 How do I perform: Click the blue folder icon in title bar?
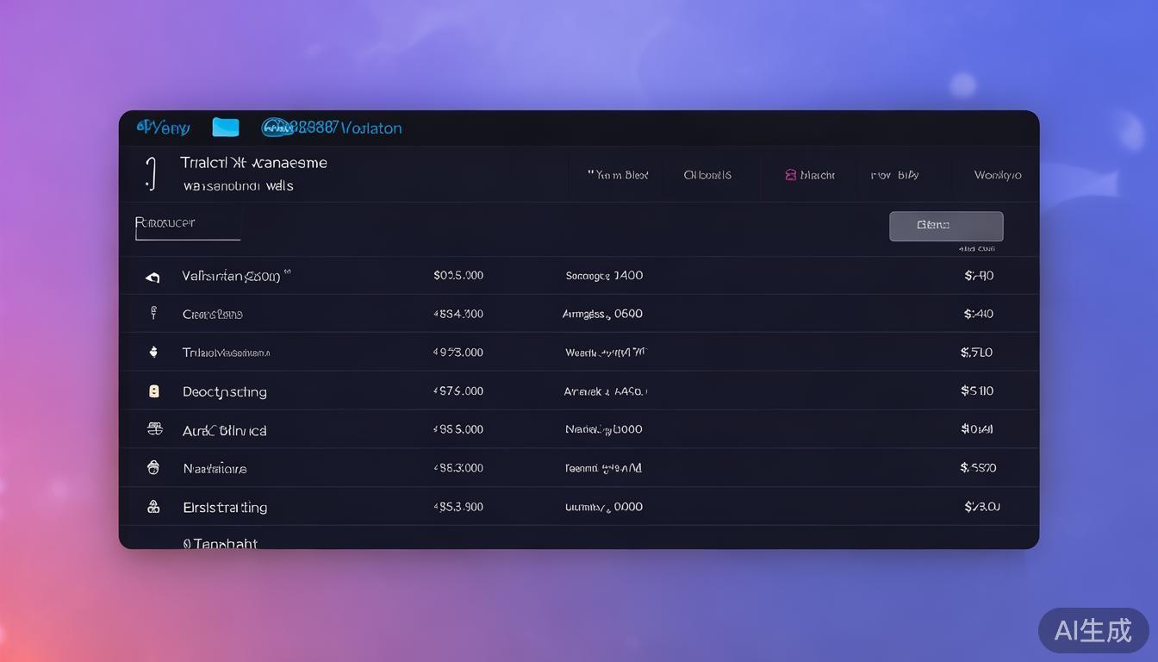[225, 128]
